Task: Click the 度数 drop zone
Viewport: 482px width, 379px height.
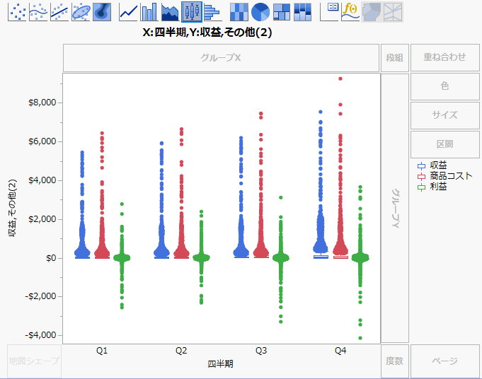Action: tap(395, 361)
